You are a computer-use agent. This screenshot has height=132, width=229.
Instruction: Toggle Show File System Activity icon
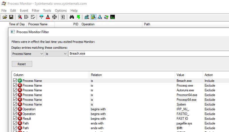tap(93, 17)
